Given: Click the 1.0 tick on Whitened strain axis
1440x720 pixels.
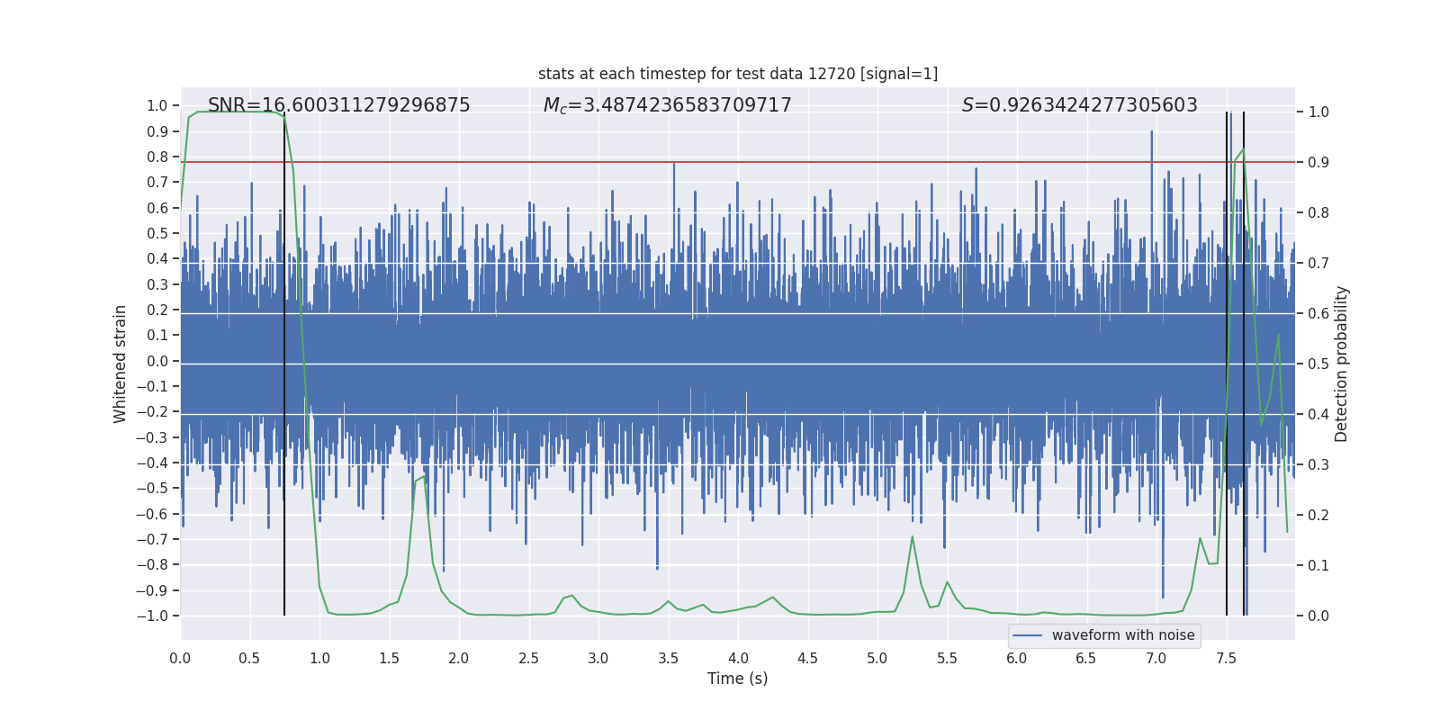Looking at the screenshot, I should [x=157, y=105].
